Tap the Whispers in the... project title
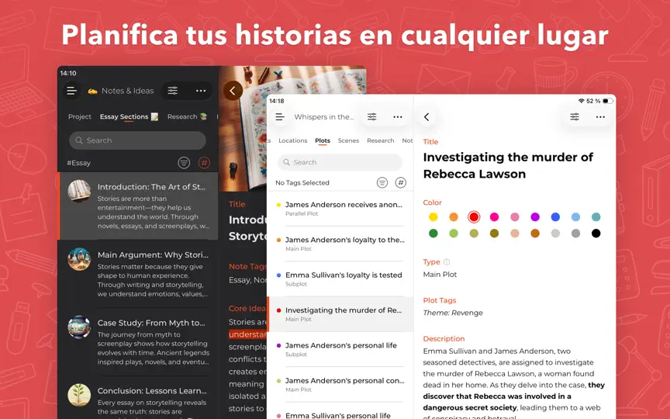The height and width of the screenshot is (419, 670). [324, 116]
